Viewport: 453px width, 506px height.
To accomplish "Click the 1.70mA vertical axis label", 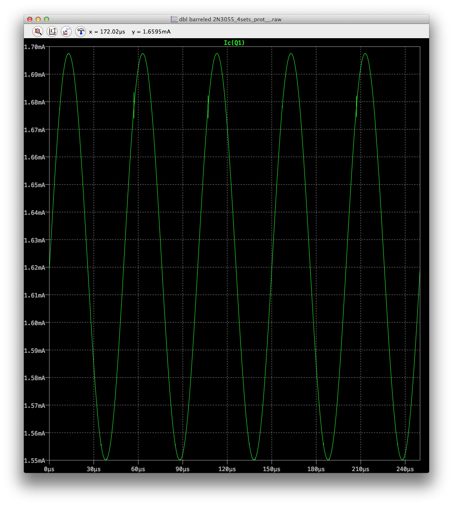I will click(34, 47).
